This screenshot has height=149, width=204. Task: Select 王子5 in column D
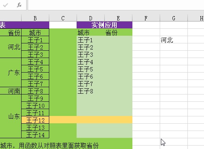[x=90, y=69]
